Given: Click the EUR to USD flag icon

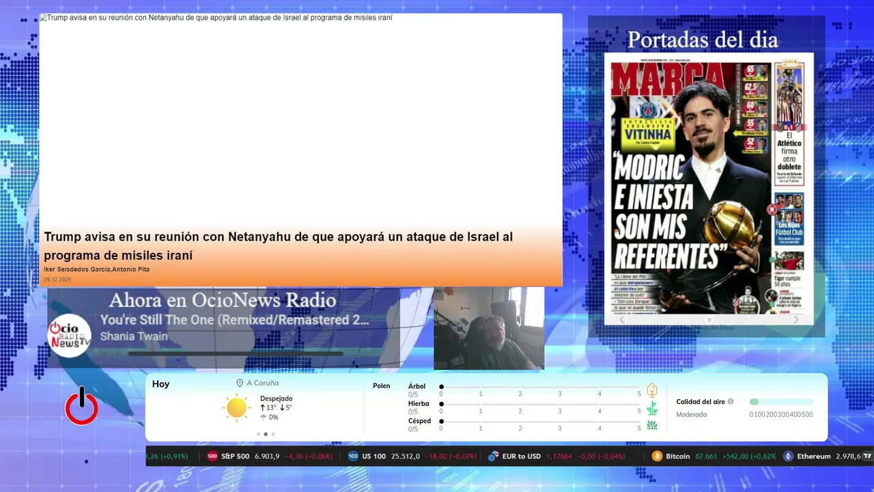Looking at the screenshot, I should (493, 456).
